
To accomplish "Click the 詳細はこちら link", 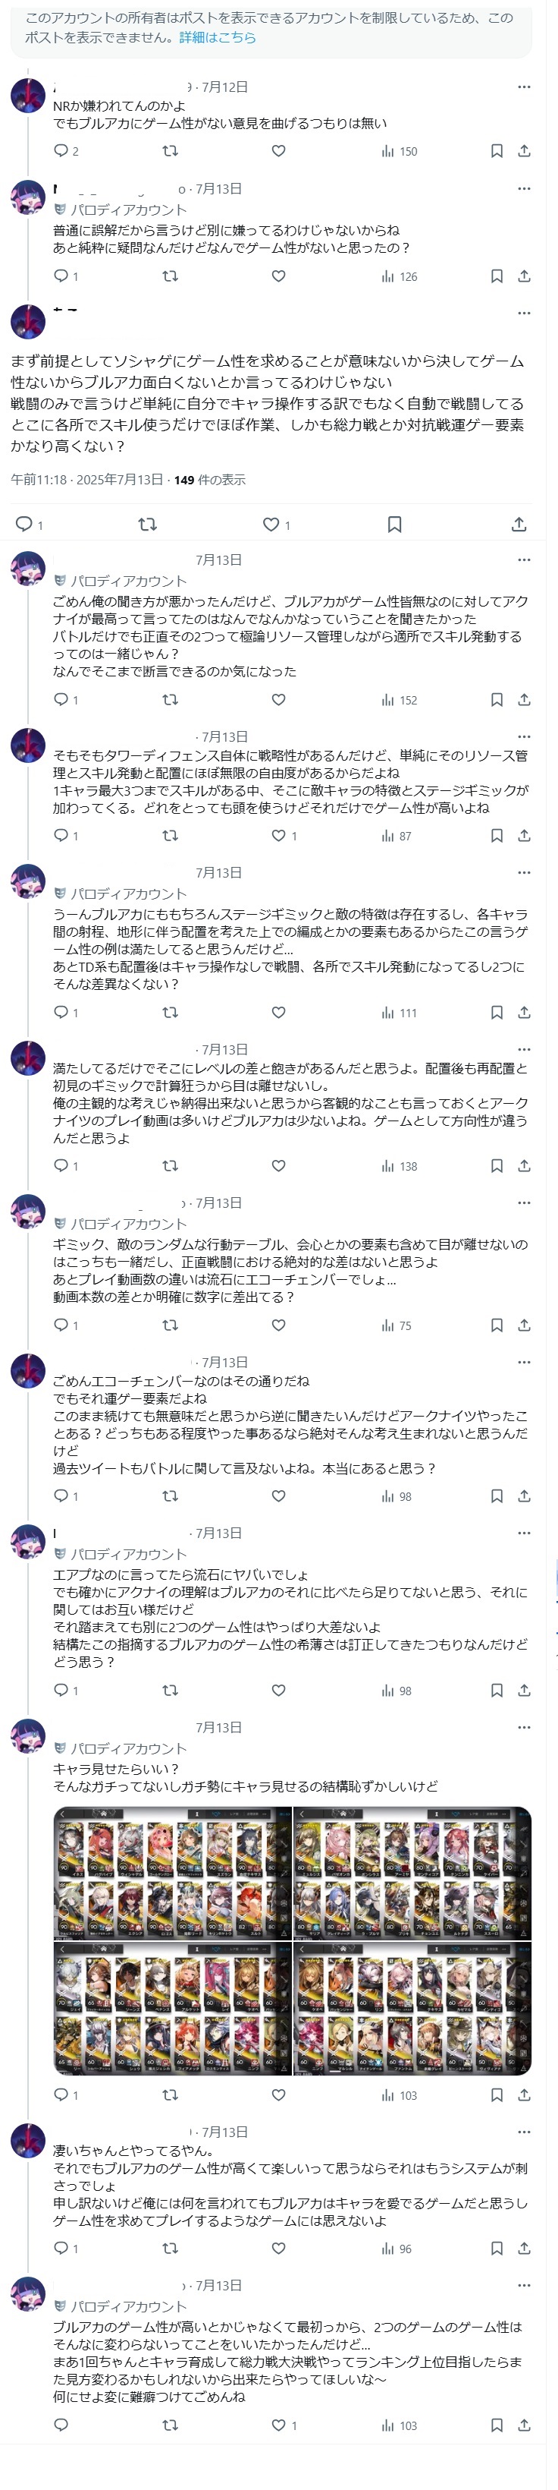I will 218,38.
